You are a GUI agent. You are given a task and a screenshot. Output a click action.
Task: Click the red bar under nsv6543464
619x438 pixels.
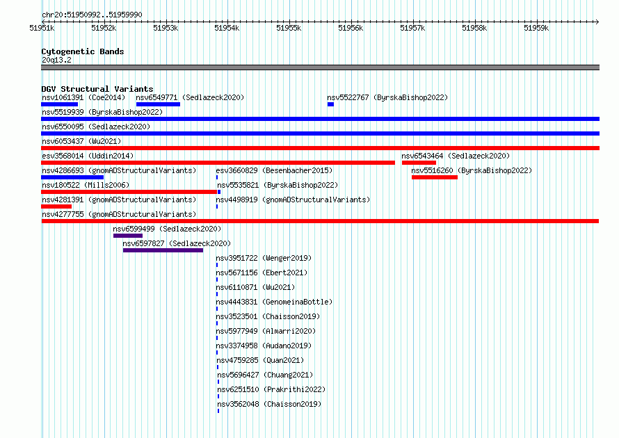click(419, 163)
